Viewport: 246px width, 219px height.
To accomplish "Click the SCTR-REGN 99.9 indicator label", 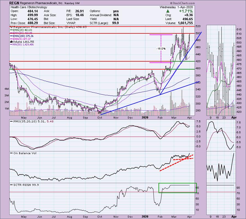I will [x=25, y=185].
